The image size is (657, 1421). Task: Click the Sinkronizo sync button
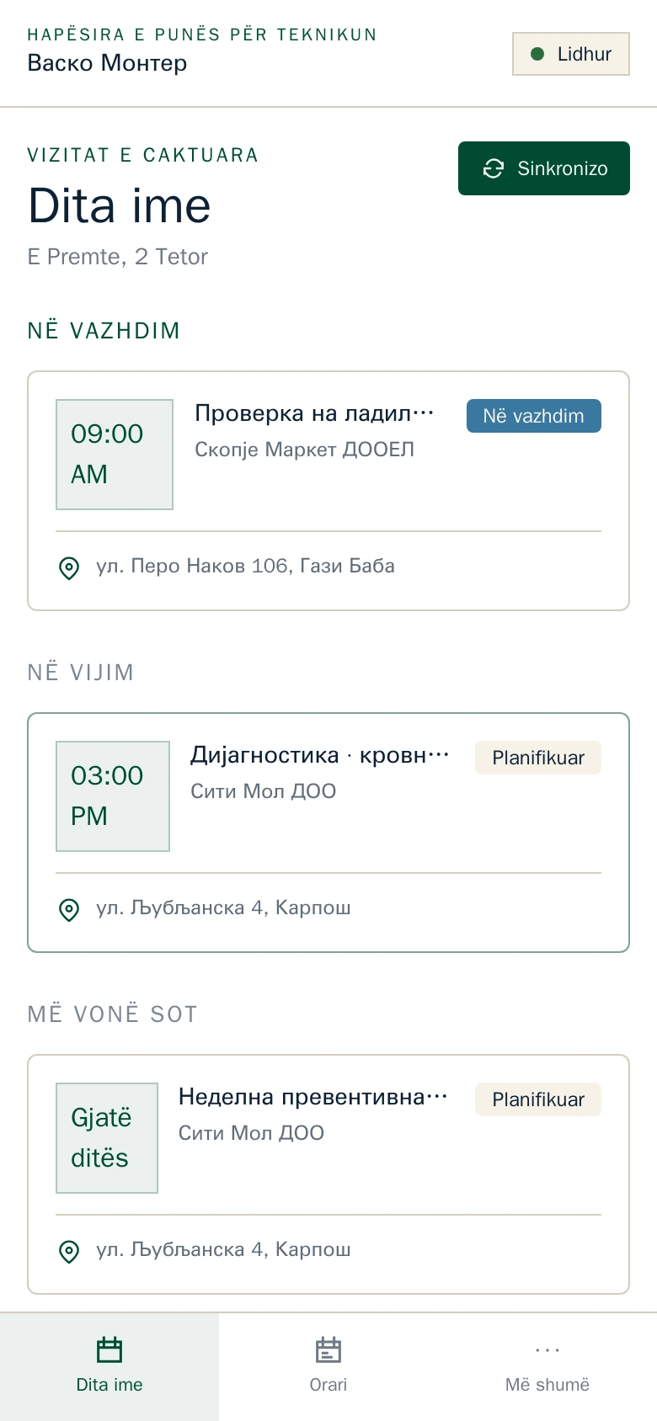(544, 168)
